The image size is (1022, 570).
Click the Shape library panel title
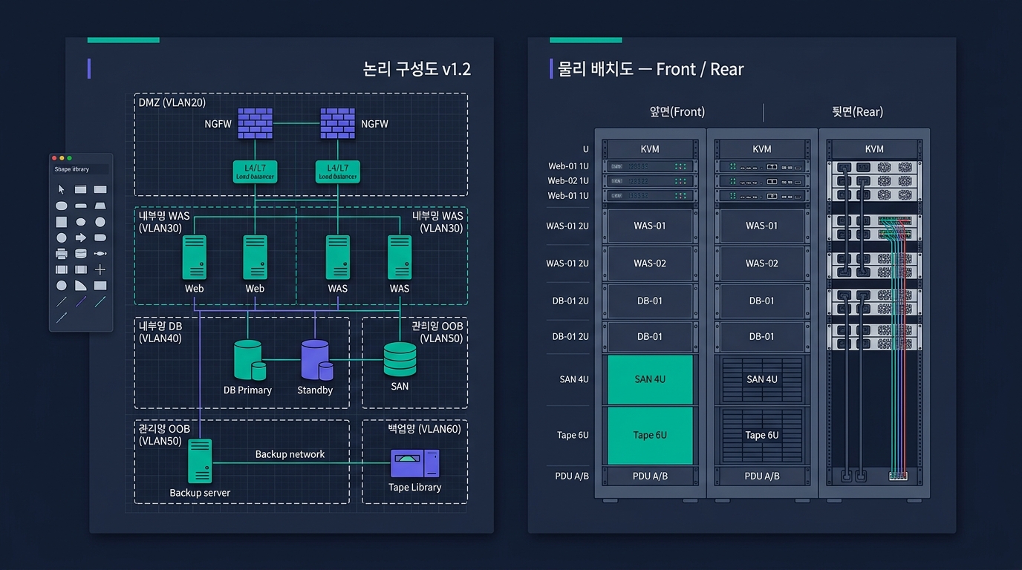71,169
